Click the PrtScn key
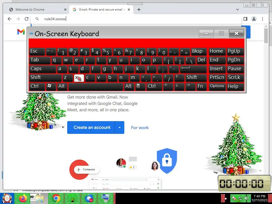Viewport: 272px width, 204px height. [217, 78]
